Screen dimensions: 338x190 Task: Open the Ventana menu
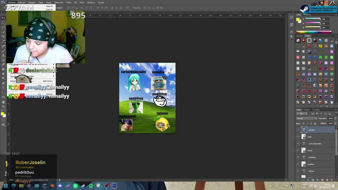click(91, 2)
